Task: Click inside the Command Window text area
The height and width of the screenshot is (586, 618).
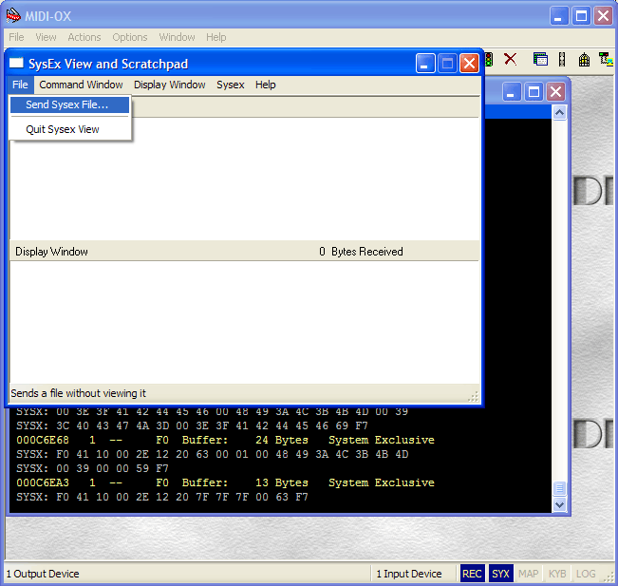Action: point(244,179)
